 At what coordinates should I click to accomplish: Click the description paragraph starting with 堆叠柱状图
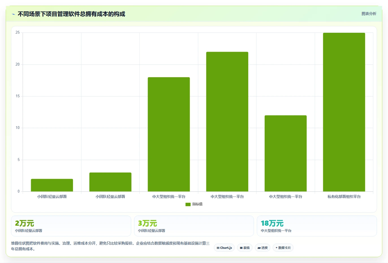110,246
